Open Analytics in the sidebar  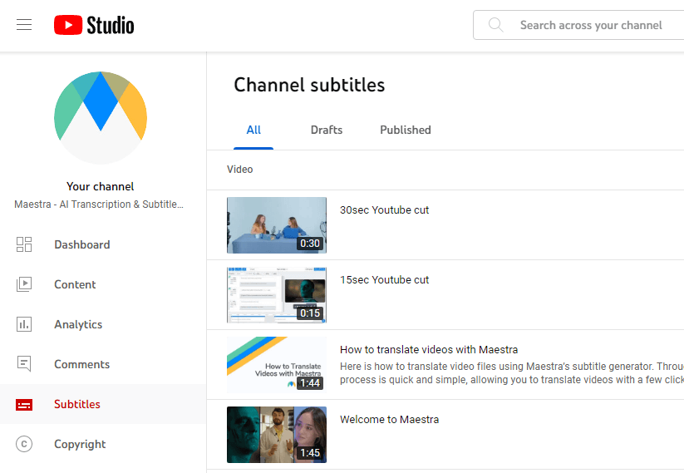103,324
